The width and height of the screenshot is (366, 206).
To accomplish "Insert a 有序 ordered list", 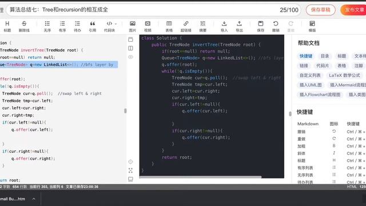I will (x=62, y=26).
